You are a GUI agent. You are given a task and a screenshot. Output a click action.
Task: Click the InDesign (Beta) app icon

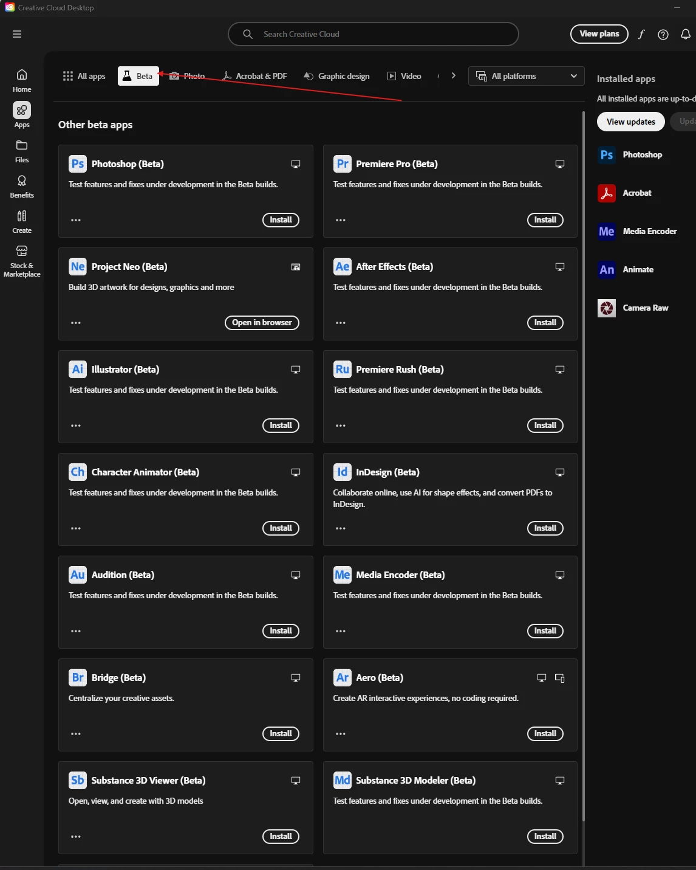[343, 472]
